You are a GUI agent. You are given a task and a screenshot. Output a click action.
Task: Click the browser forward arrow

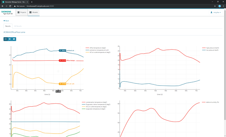(6, 6)
